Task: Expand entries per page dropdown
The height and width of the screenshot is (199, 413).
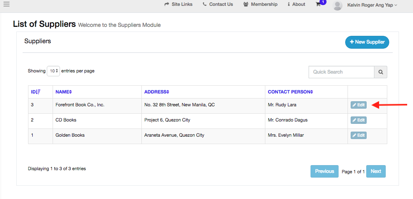Action: click(53, 71)
